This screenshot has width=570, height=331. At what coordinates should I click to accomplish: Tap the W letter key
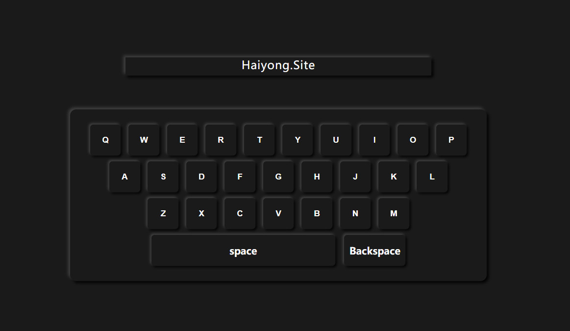coord(144,140)
